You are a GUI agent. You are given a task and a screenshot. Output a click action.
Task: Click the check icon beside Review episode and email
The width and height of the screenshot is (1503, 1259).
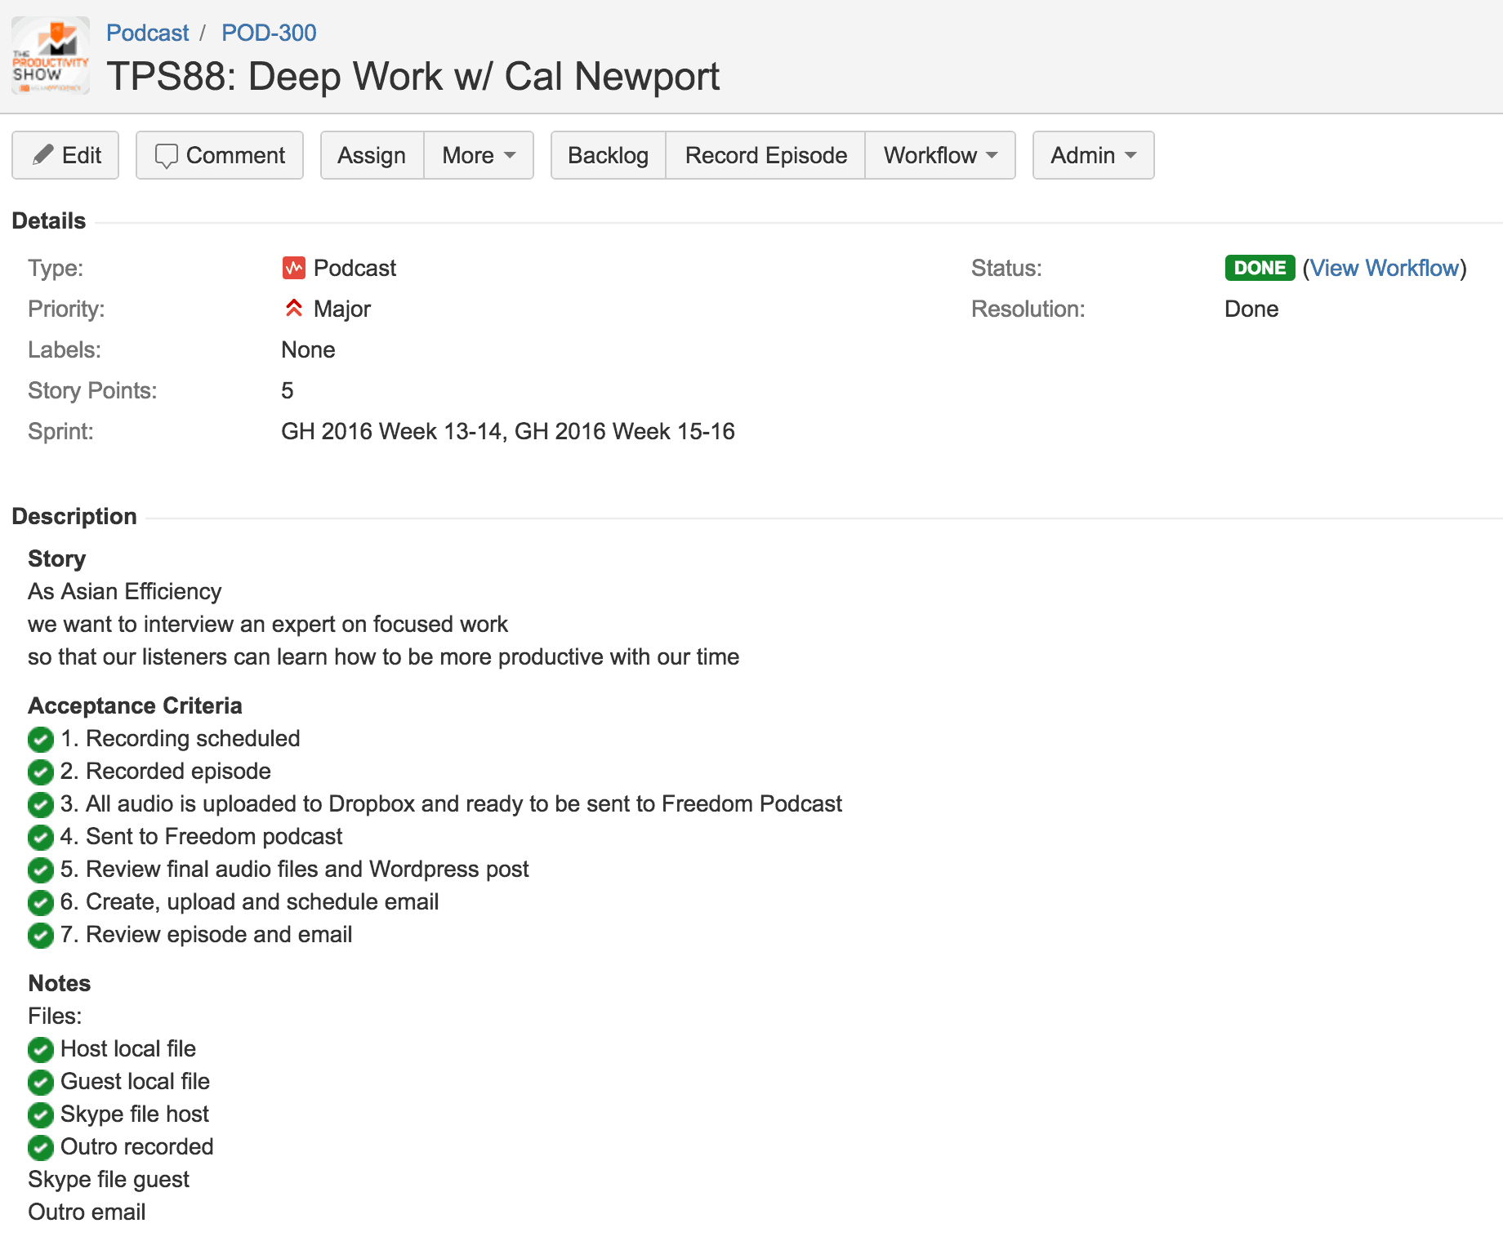(41, 935)
